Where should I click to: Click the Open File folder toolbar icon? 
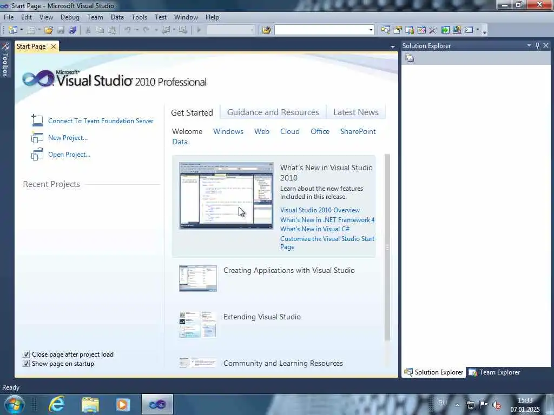pos(48,30)
